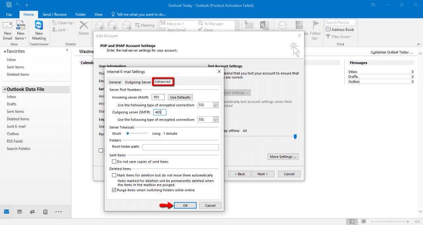Click the Unread/Read envelope icon
The height and width of the screenshot is (225, 423).
coord(283,25)
